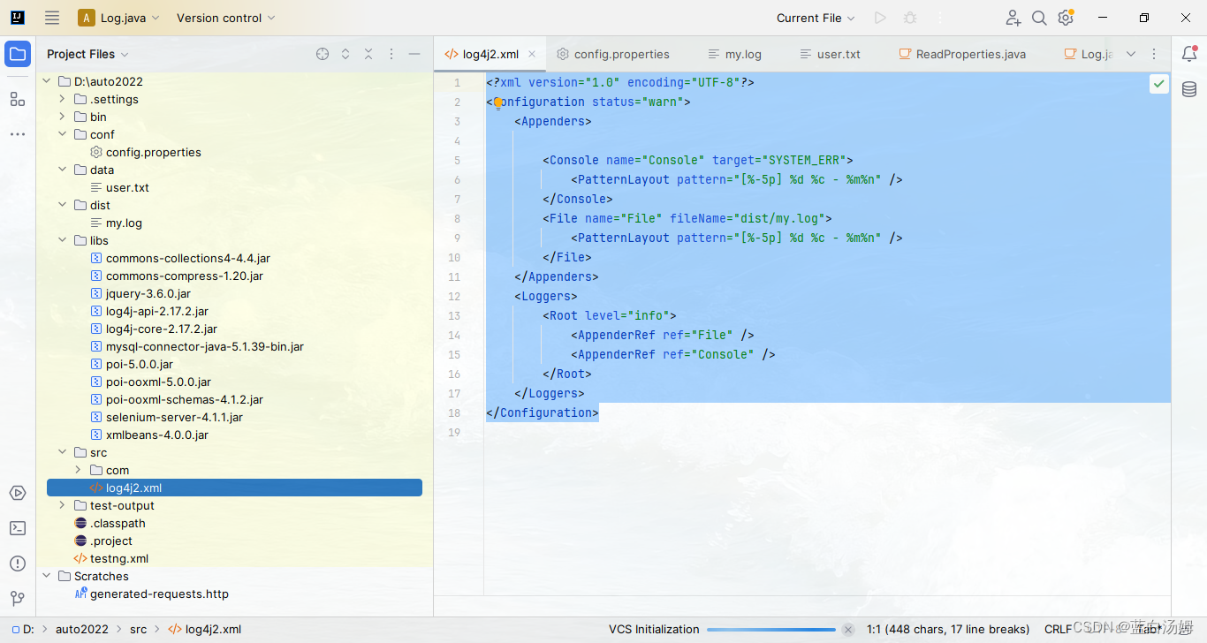Open the Terminal tool window
The width and height of the screenshot is (1207, 643).
coord(18,528)
